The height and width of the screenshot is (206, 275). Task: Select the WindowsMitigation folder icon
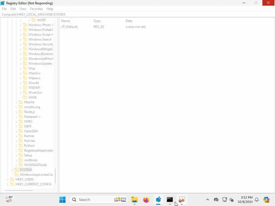[x=25, y=49]
